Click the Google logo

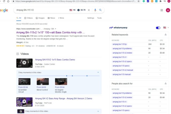(x=4, y=10)
